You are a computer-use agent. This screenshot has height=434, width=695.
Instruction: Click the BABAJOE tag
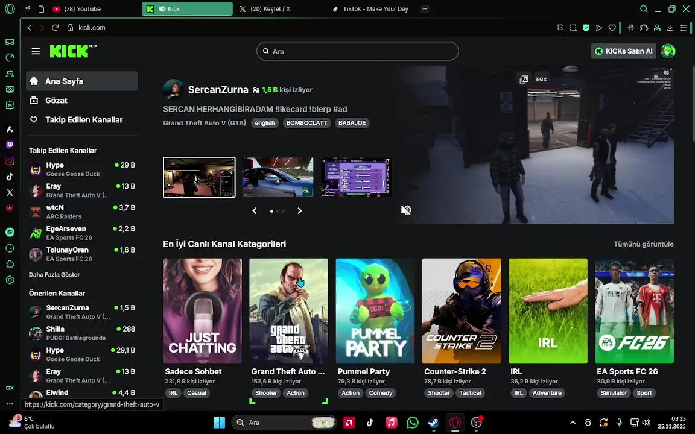click(352, 123)
